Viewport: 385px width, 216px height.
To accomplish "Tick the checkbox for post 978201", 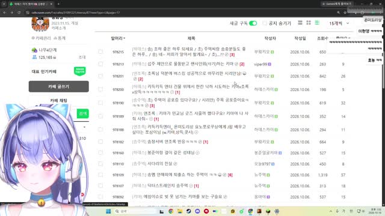I will click(100, 76).
